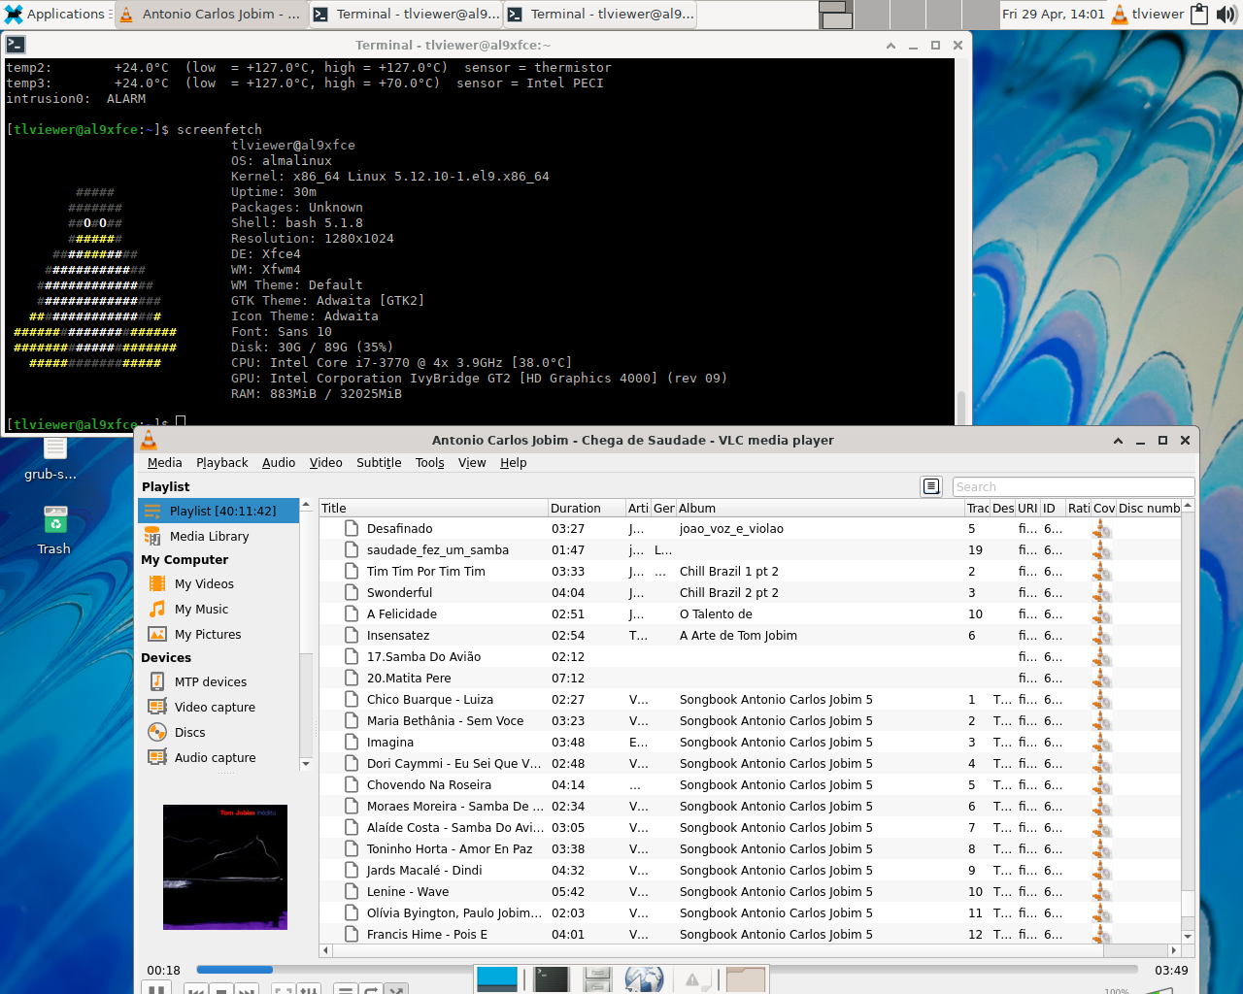This screenshot has height=994, width=1243.
Task: Click the sidebar scroll-up arrow
Action: [x=306, y=506]
